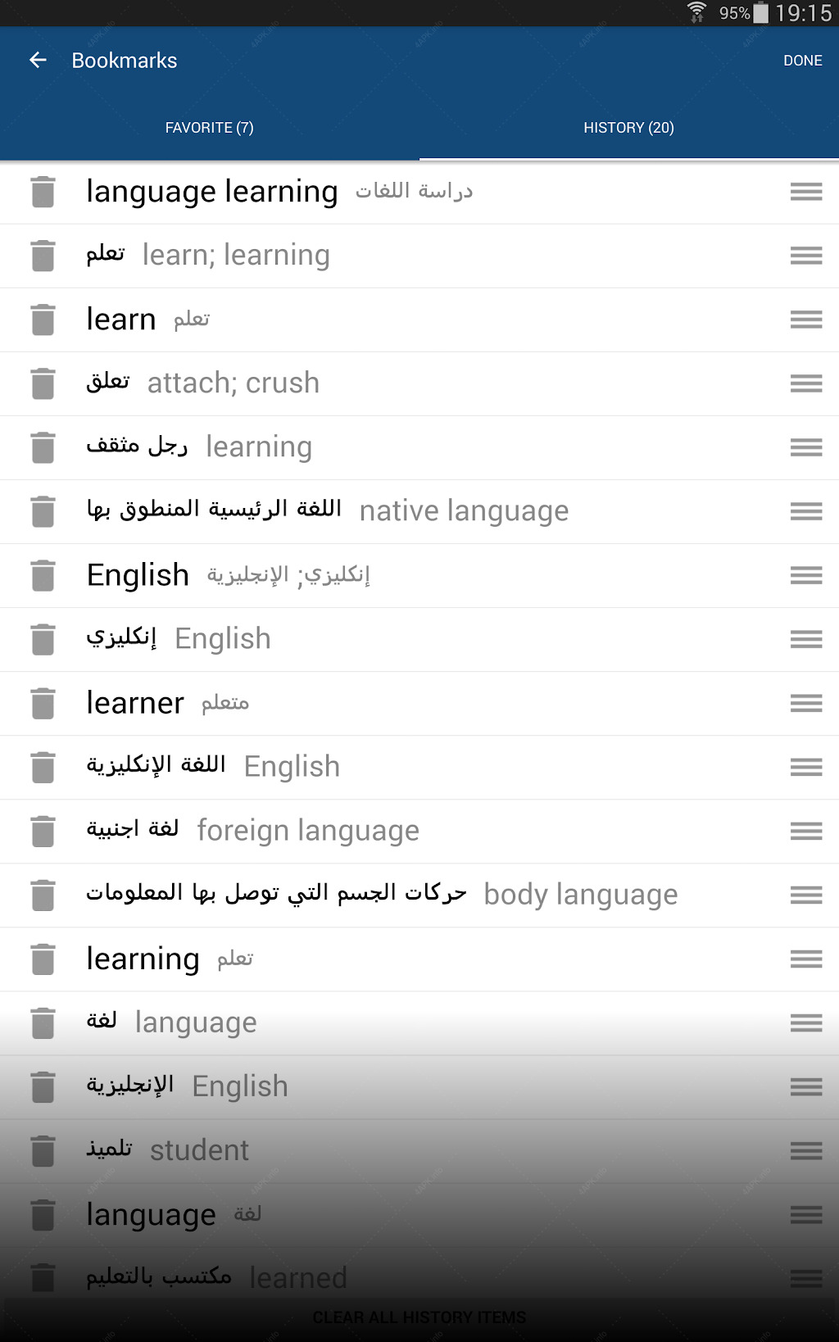839x1342 pixels.
Task: Remove the 'attach; crush' history item
Action: coord(43,383)
